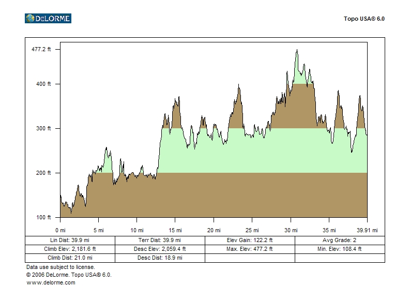Click the 20 mi distance axis label

214,230
